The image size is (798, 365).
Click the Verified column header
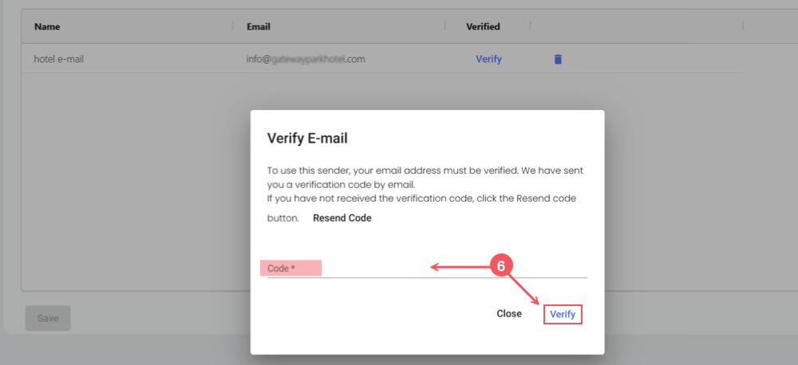coord(483,26)
